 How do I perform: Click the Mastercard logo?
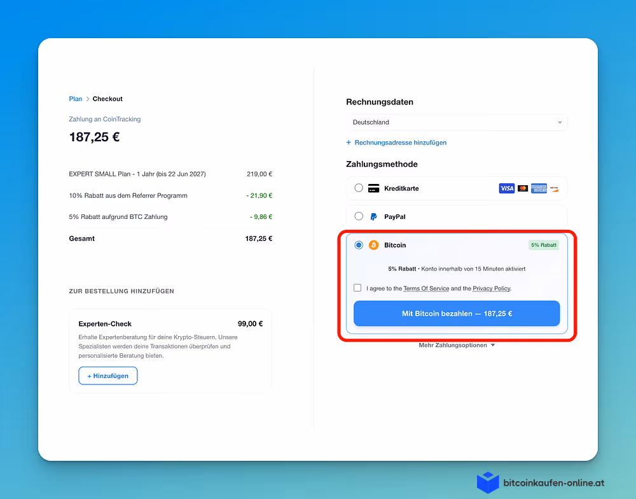coord(523,188)
